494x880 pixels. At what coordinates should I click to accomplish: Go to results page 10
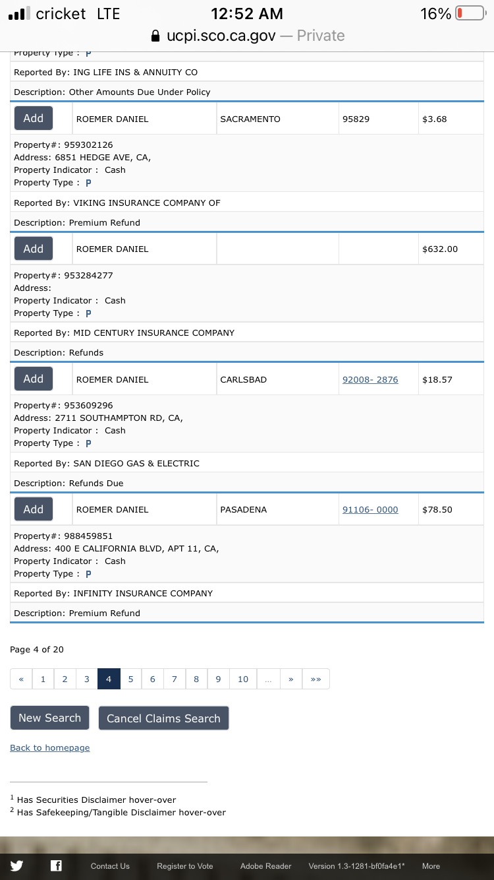(x=243, y=679)
